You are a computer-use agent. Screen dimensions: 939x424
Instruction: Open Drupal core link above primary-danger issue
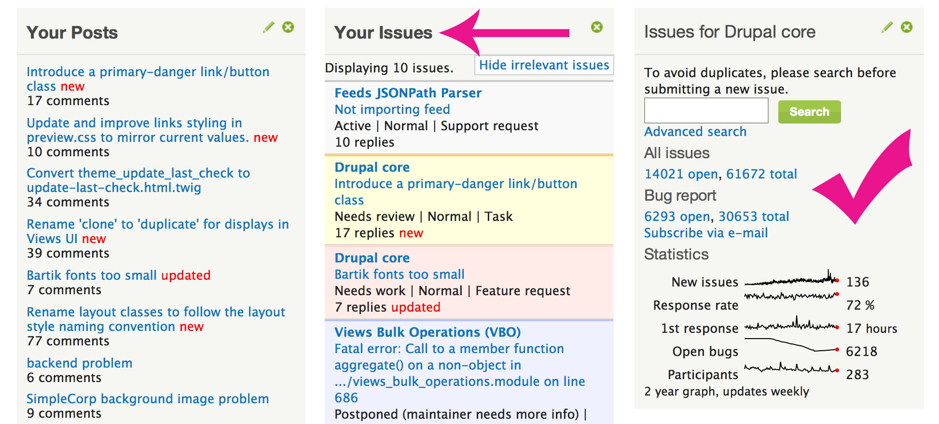372,167
